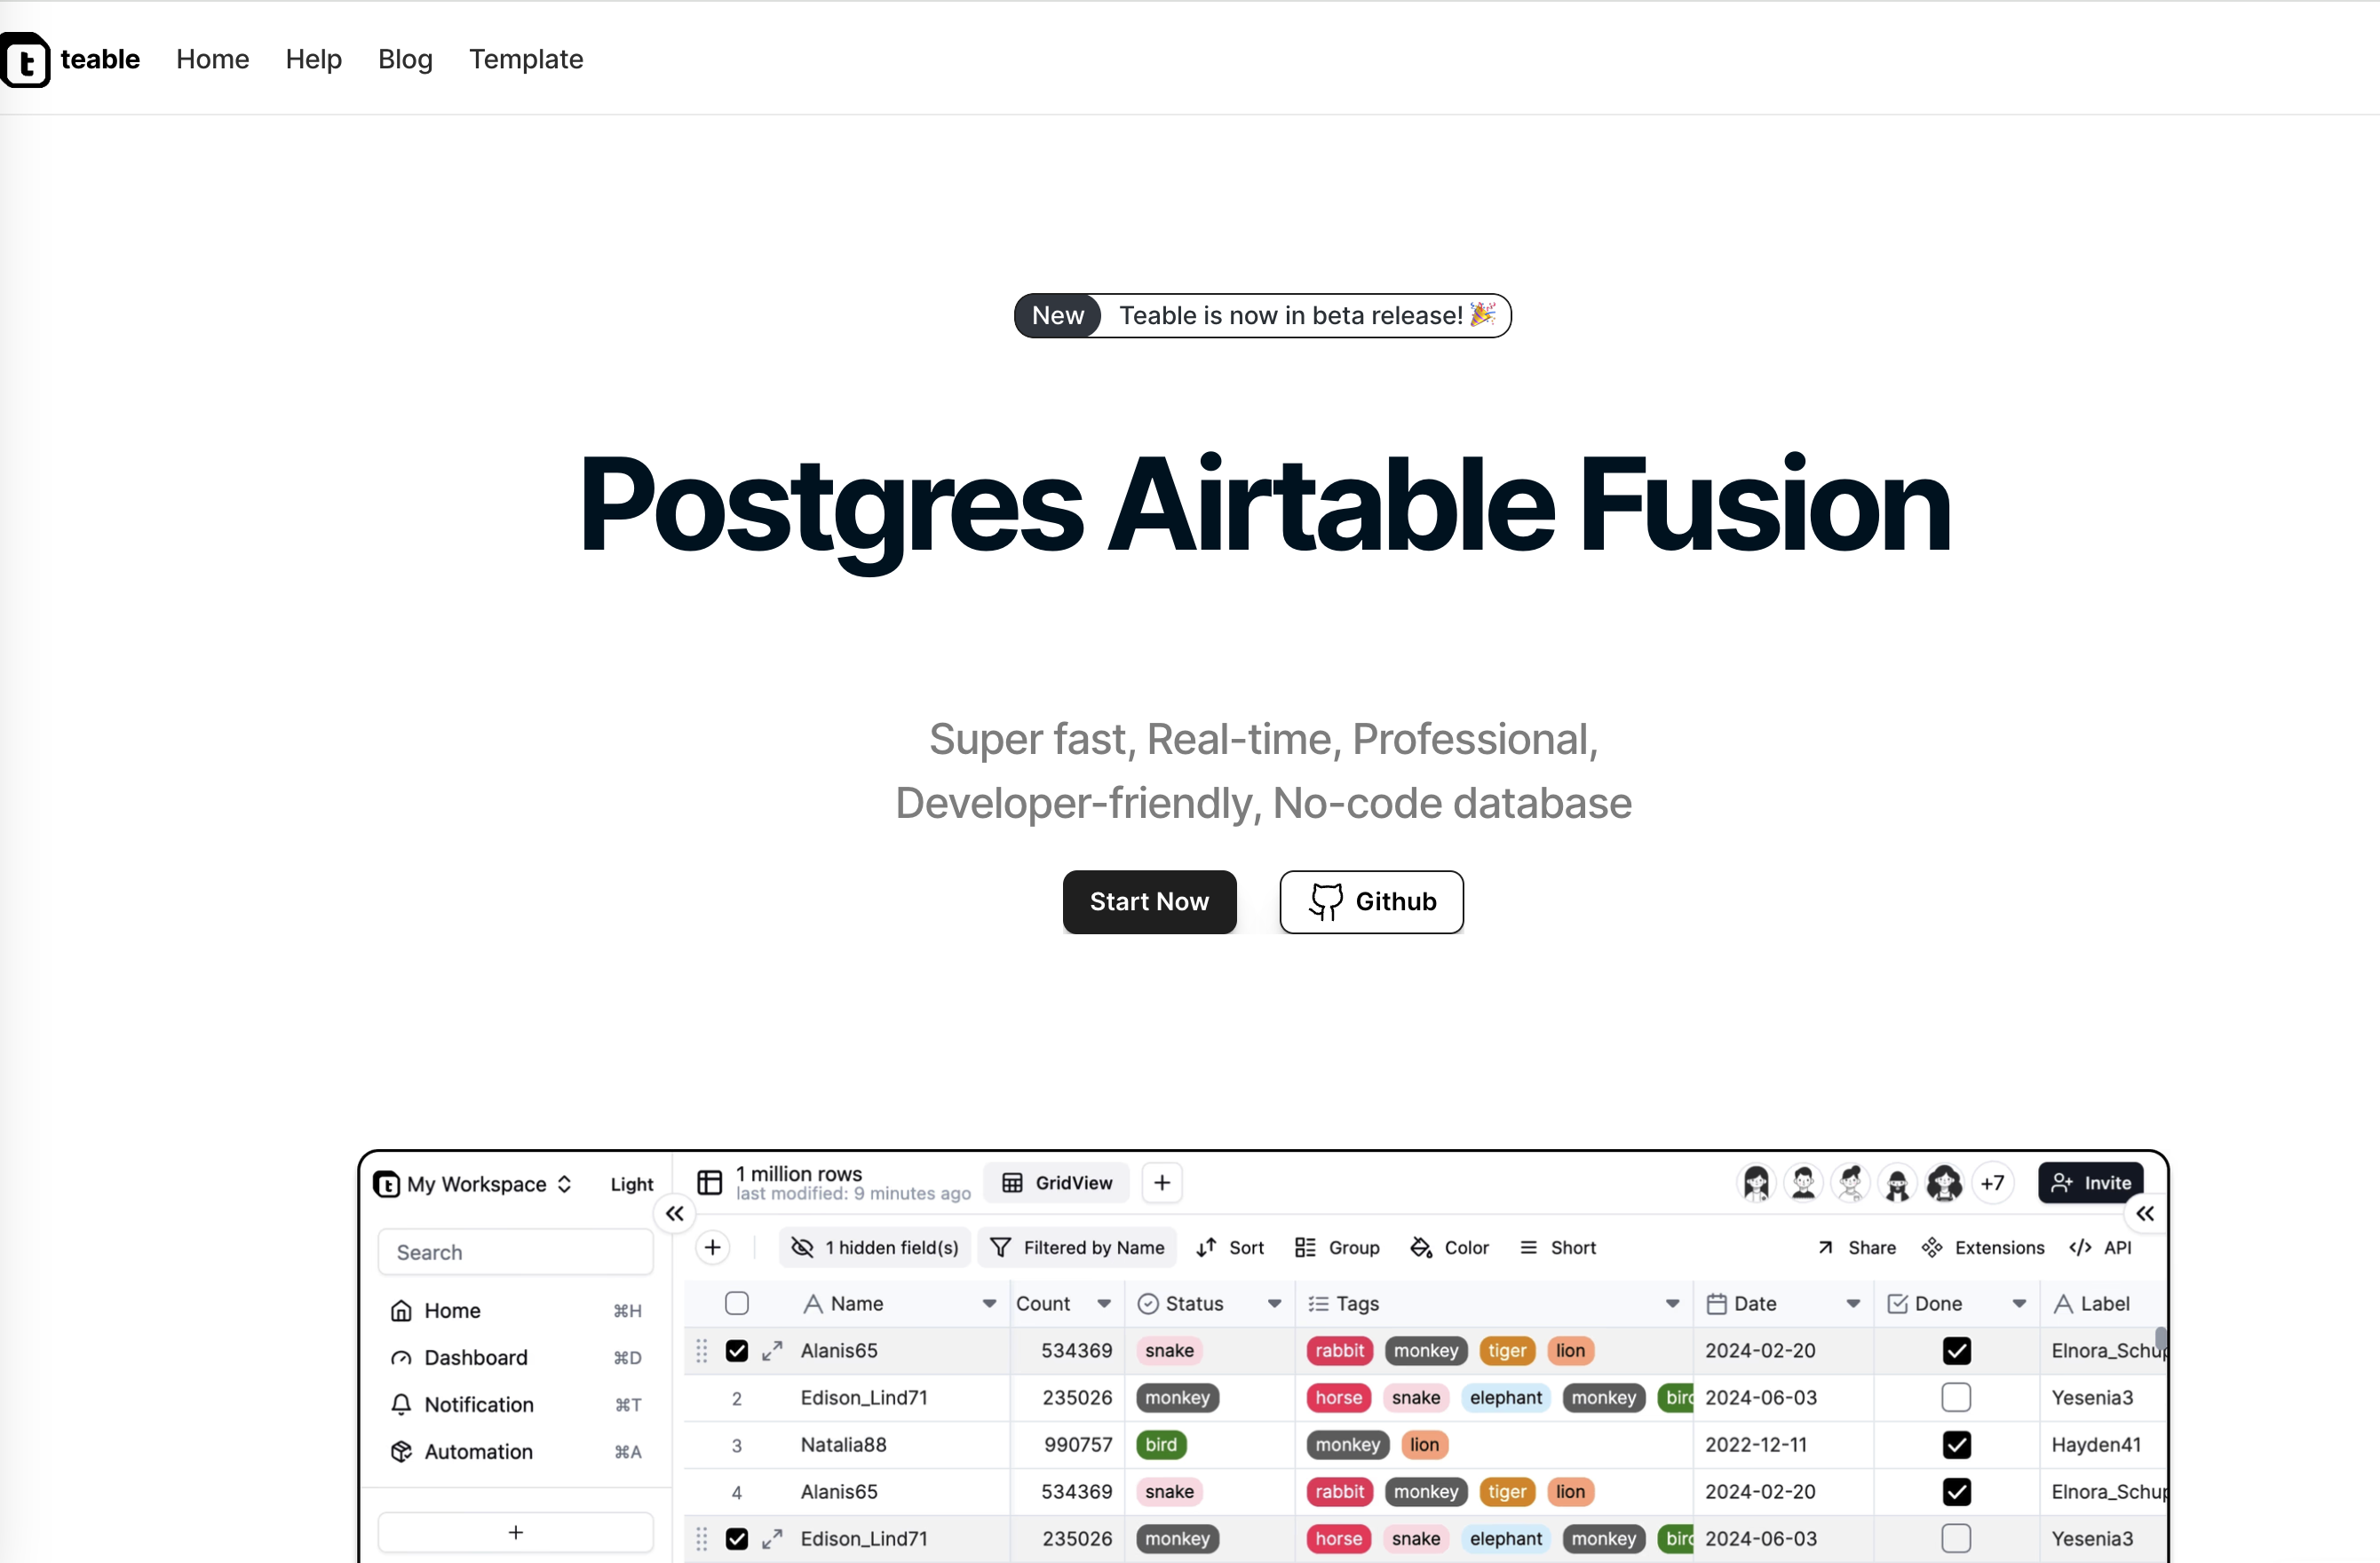Collapse the left sidebar with double chevron
The width and height of the screenshot is (2380, 1563).
[675, 1213]
